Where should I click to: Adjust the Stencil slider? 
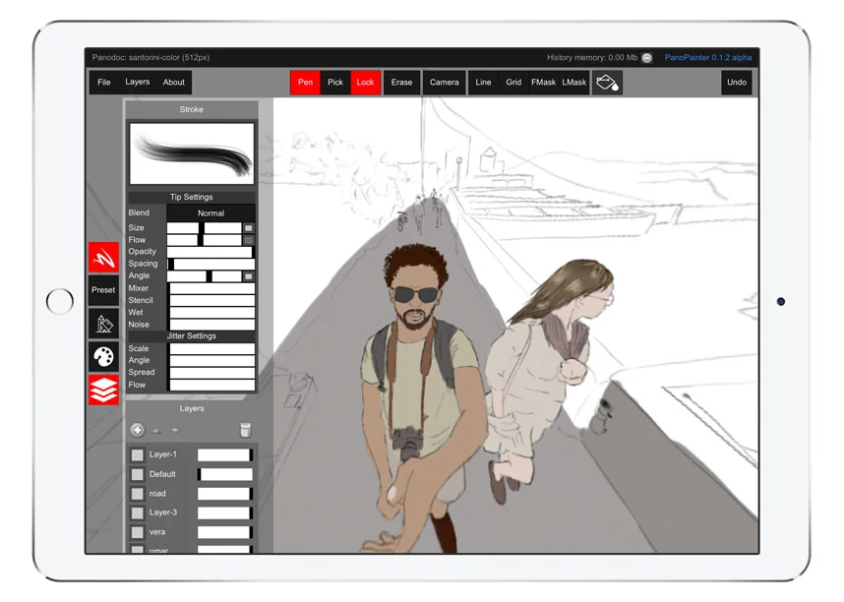pos(211,300)
